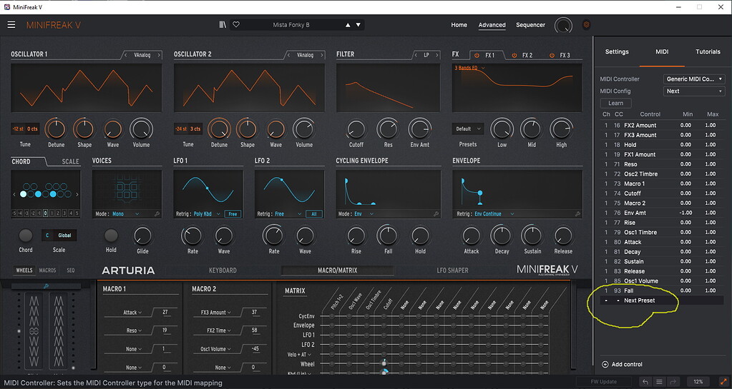Open Cycling Envelope wrench settings
Viewport: 732px width, 389px height.
tap(436, 214)
